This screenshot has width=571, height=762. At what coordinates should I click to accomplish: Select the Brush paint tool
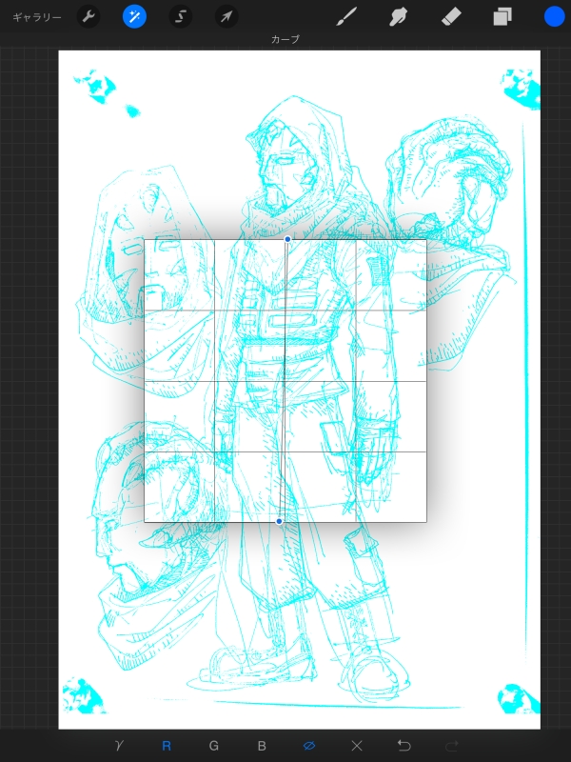(347, 17)
